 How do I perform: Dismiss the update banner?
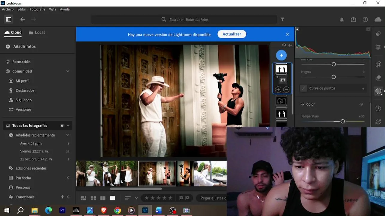point(288,34)
